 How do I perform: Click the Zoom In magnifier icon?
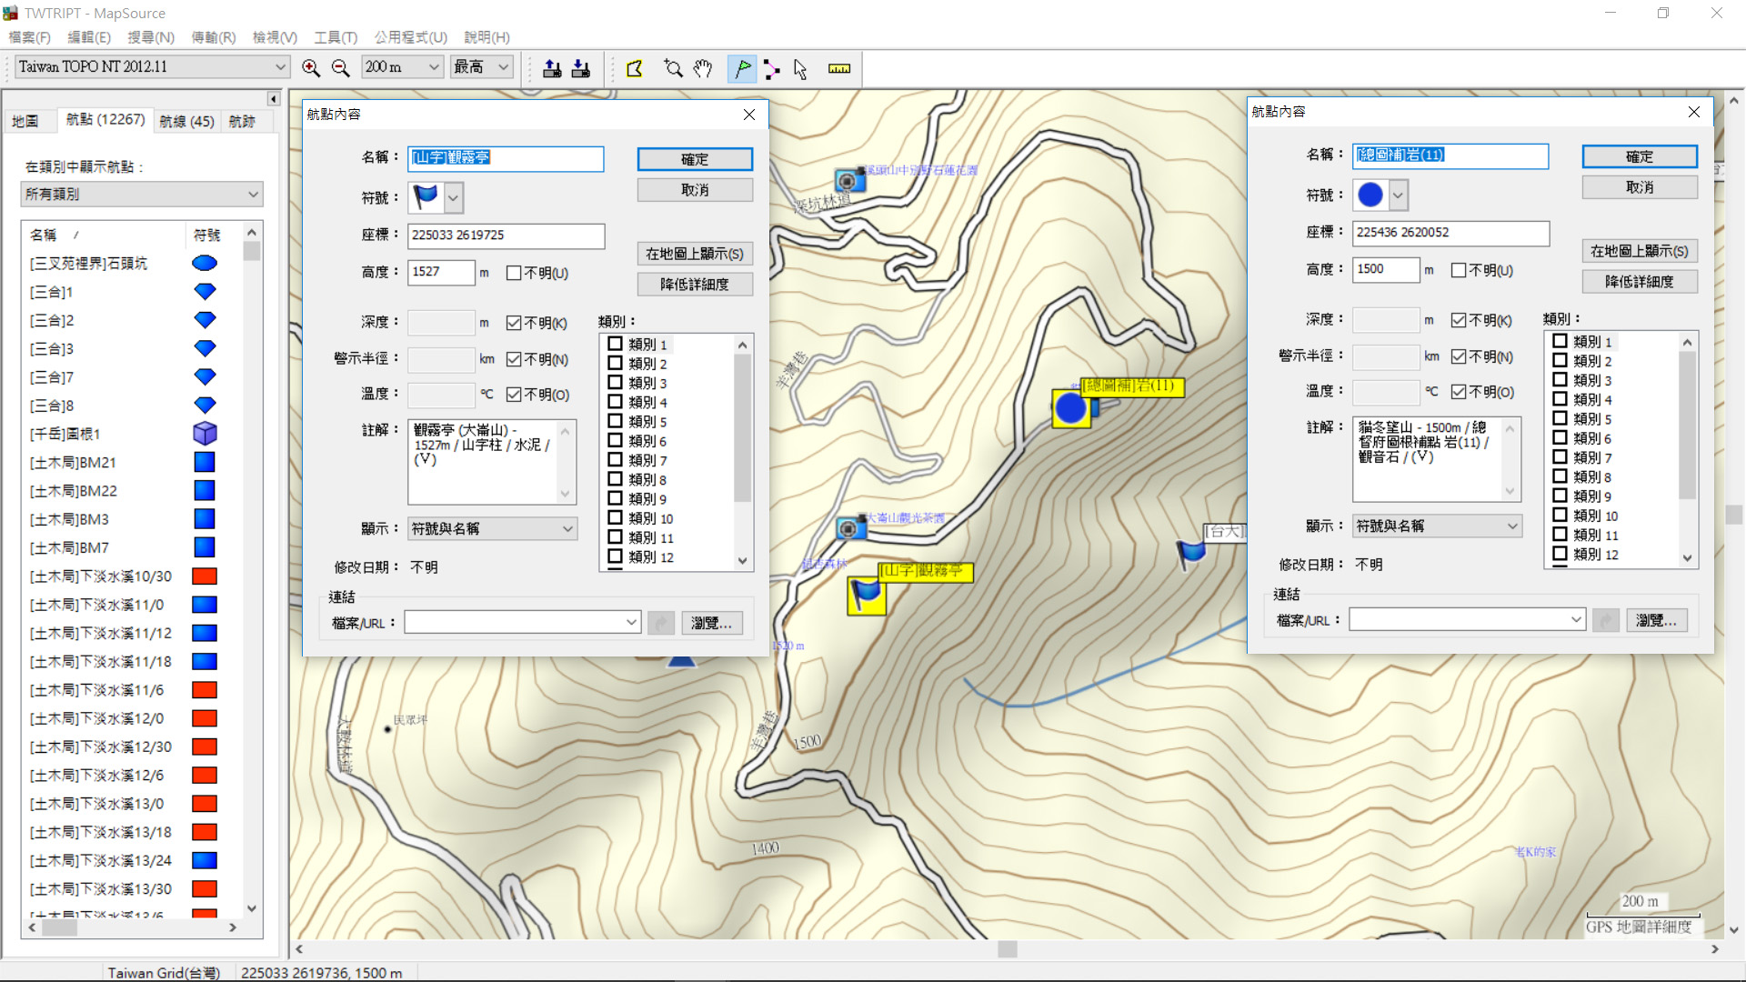click(x=311, y=68)
